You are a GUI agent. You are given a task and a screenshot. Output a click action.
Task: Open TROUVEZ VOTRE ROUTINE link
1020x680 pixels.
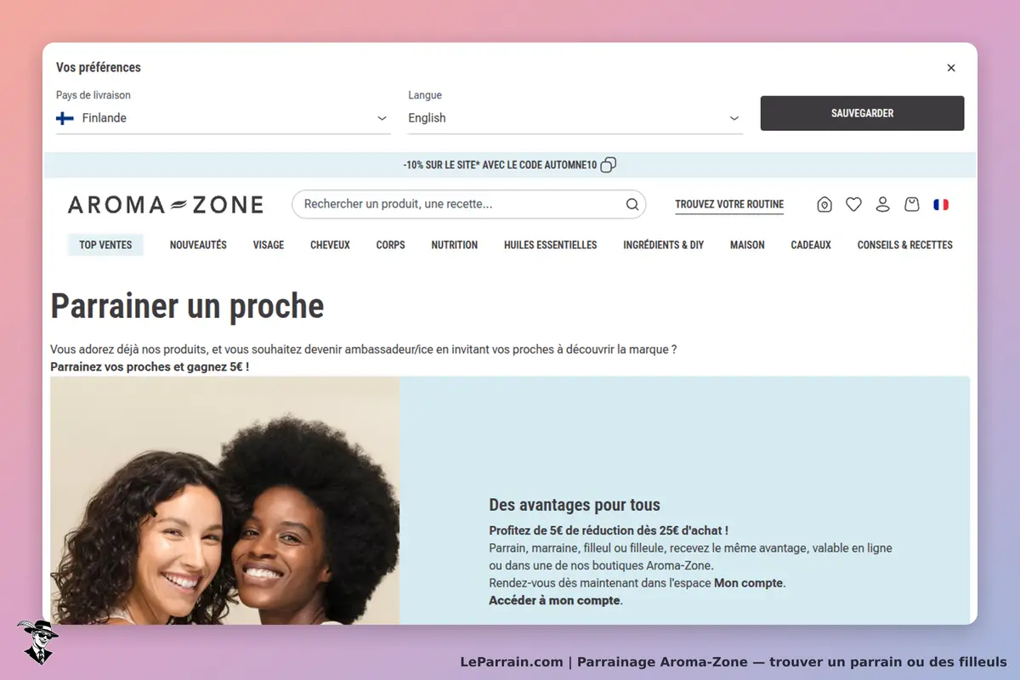(729, 205)
